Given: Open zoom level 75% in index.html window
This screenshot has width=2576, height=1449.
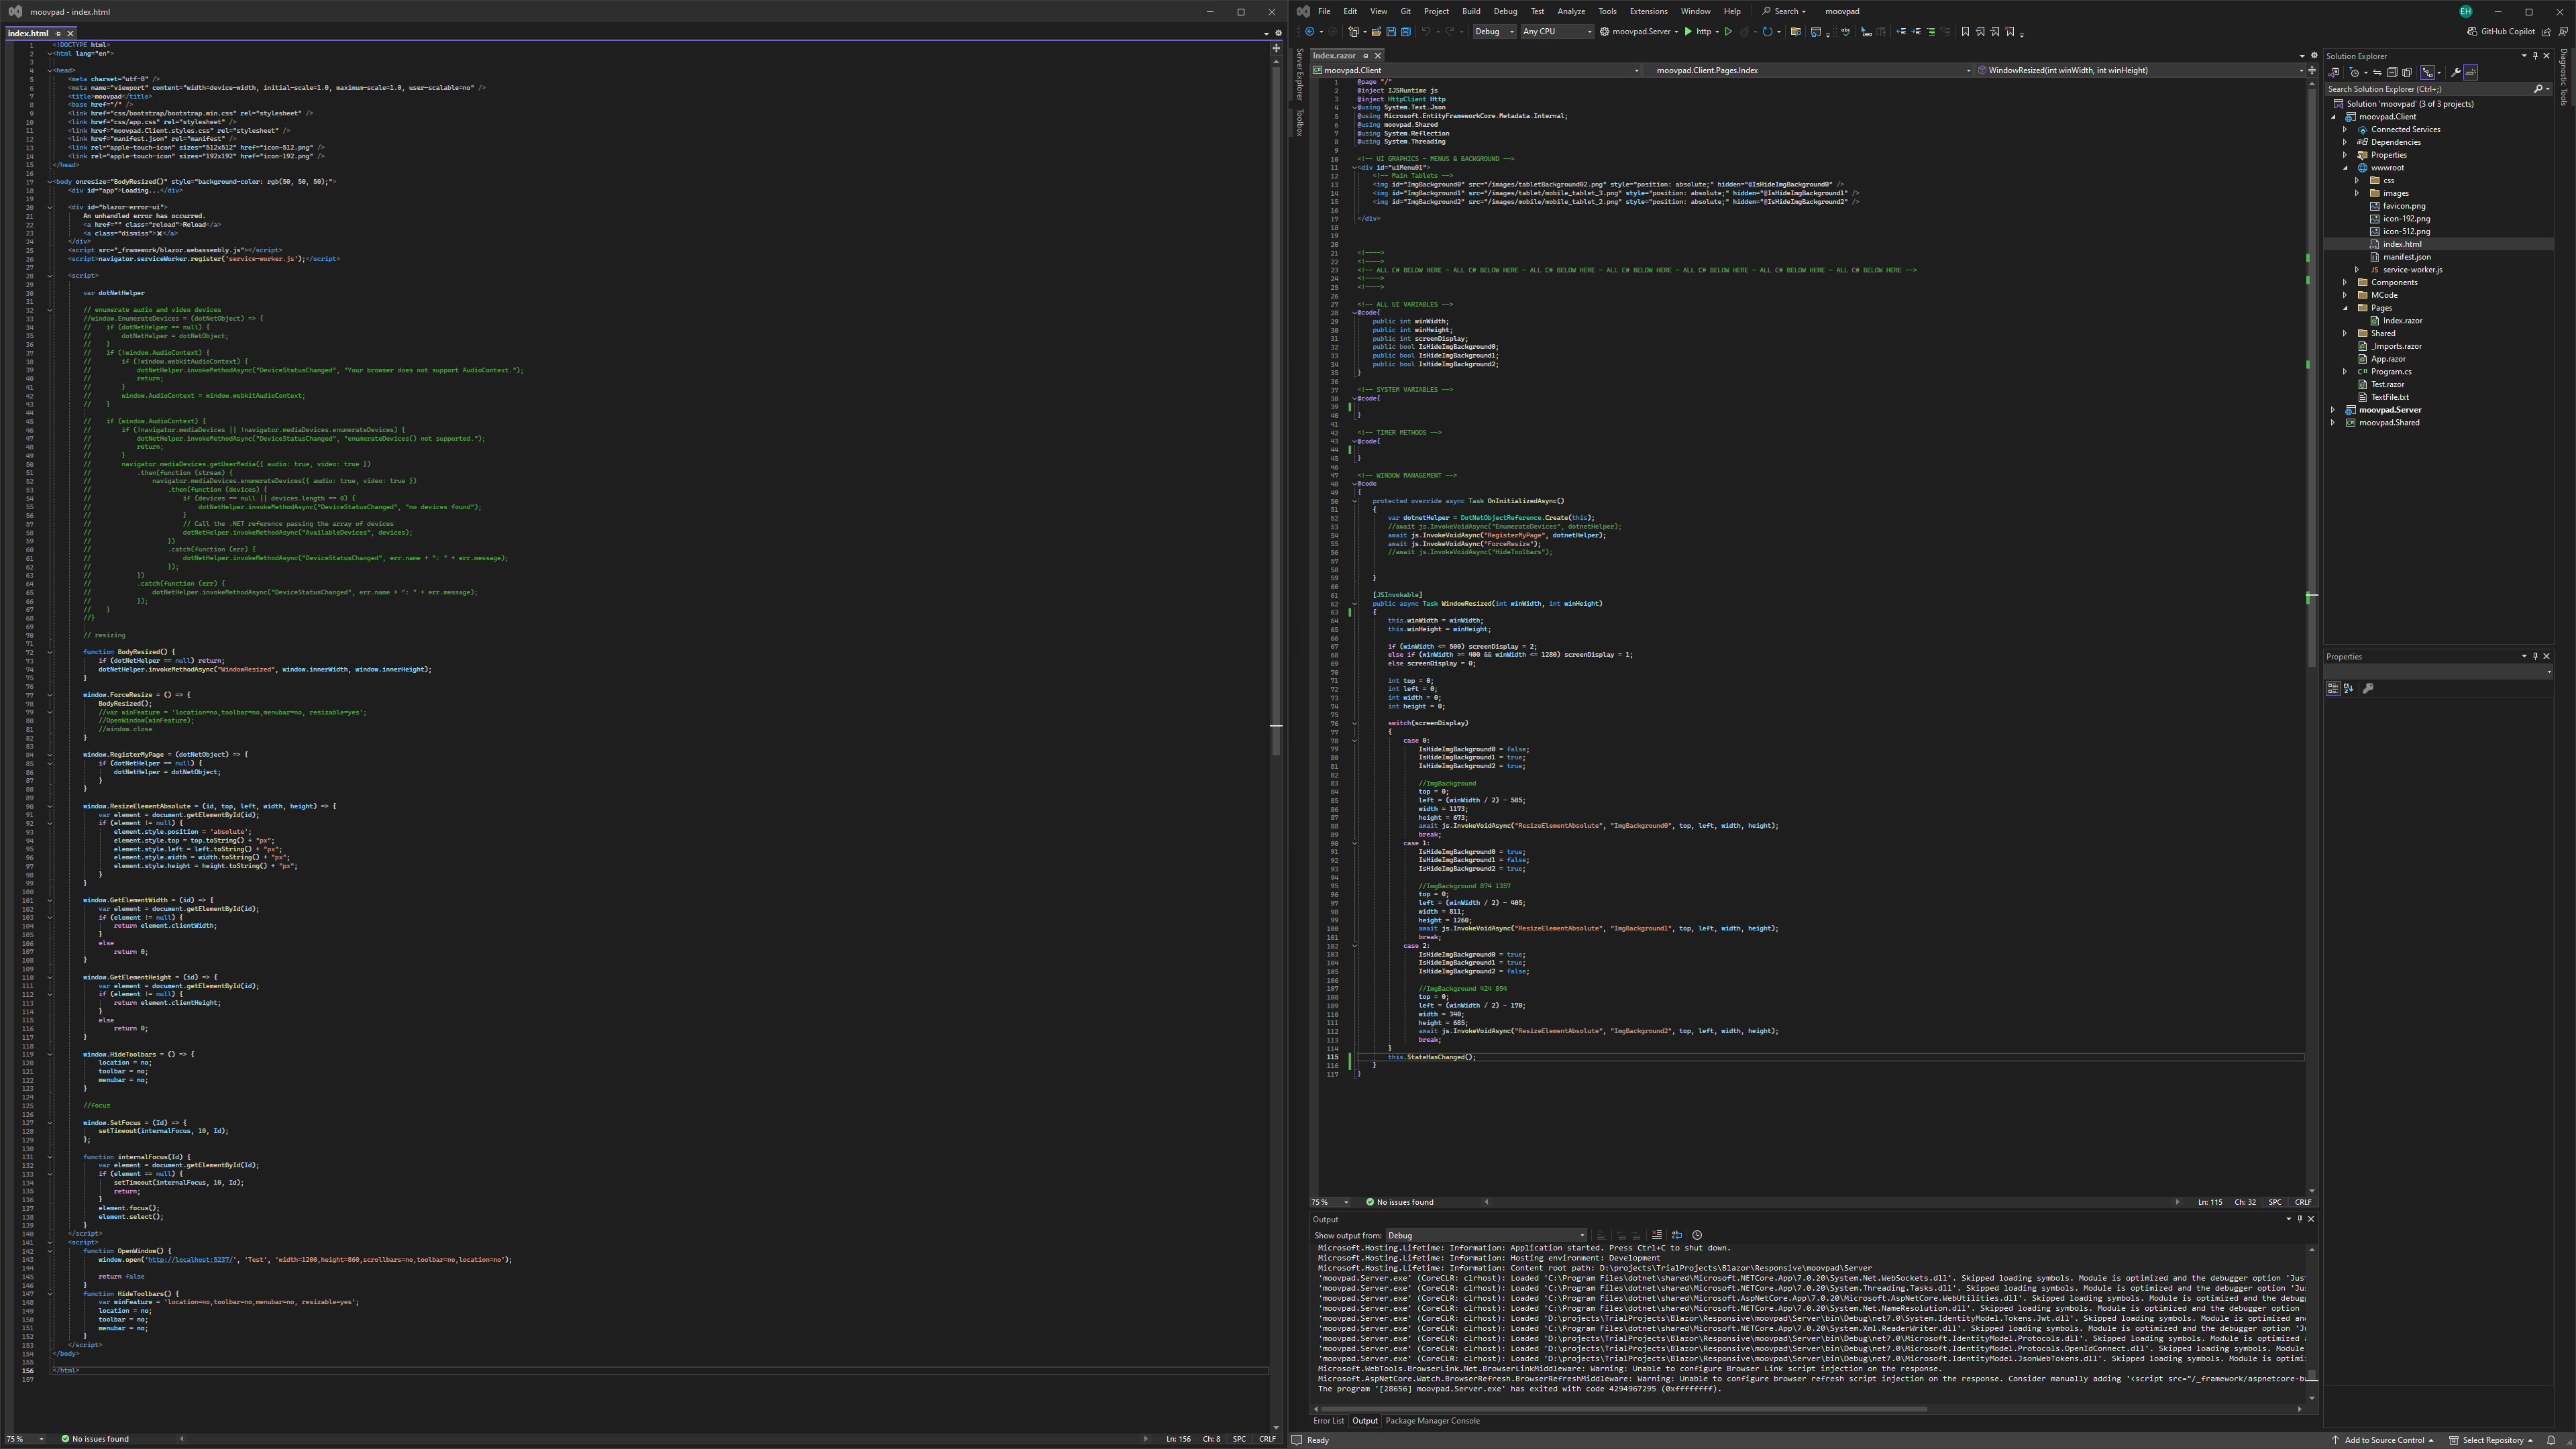Looking at the screenshot, I should pos(26,1439).
